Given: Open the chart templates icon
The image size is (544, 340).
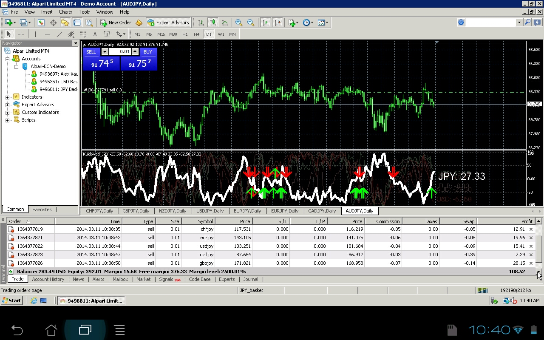Looking at the screenshot, I should [321, 23].
